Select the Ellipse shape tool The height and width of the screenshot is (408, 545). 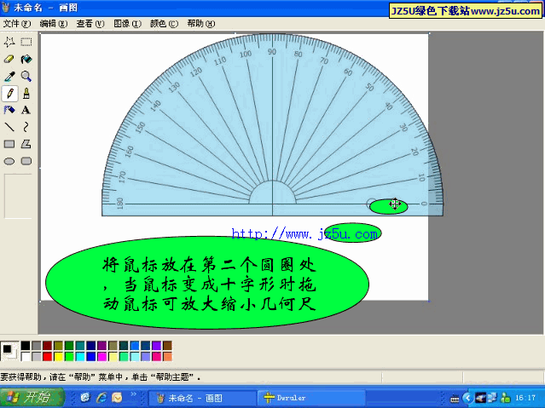[9, 160]
